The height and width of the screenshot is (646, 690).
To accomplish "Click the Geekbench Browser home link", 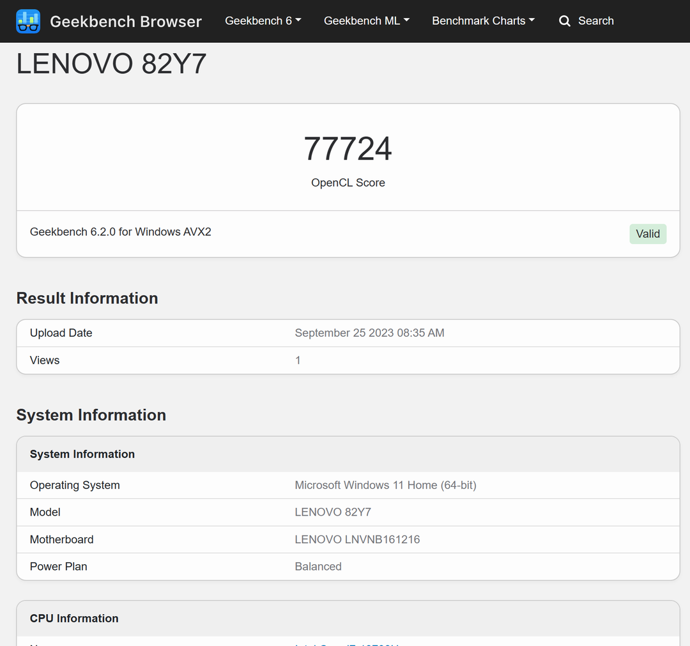I will (x=125, y=21).
